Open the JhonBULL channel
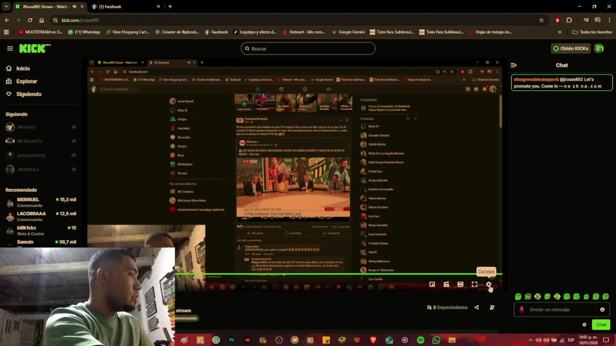616x346 pixels. coord(41,169)
